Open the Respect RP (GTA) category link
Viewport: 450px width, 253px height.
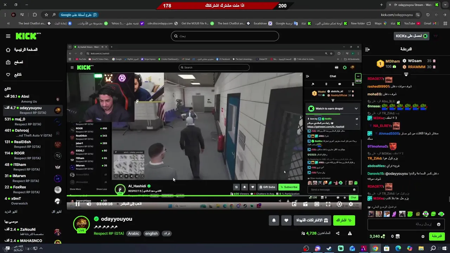click(109, 233)
